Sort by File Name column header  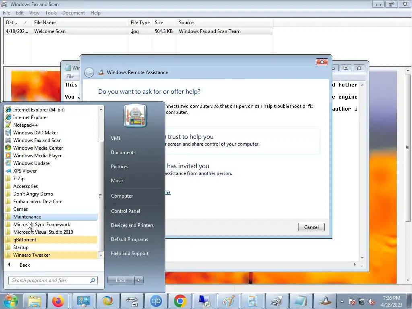(x=80, y=23)
